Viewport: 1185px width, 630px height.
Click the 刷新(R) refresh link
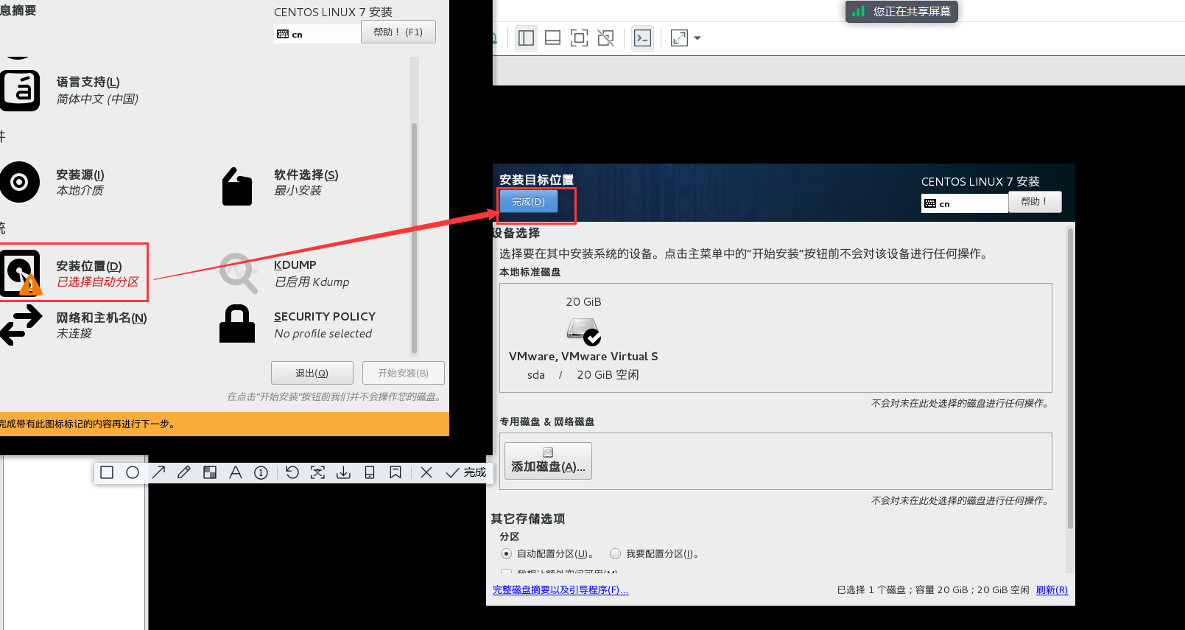point(1052,589)
